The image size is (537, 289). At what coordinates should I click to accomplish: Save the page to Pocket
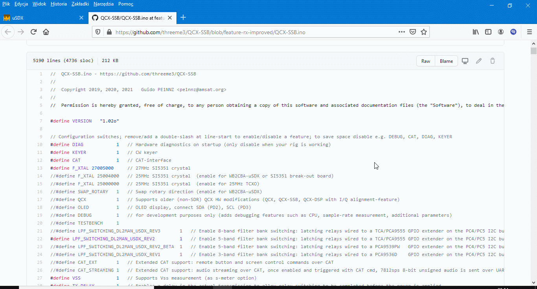(x=413, y=32)
